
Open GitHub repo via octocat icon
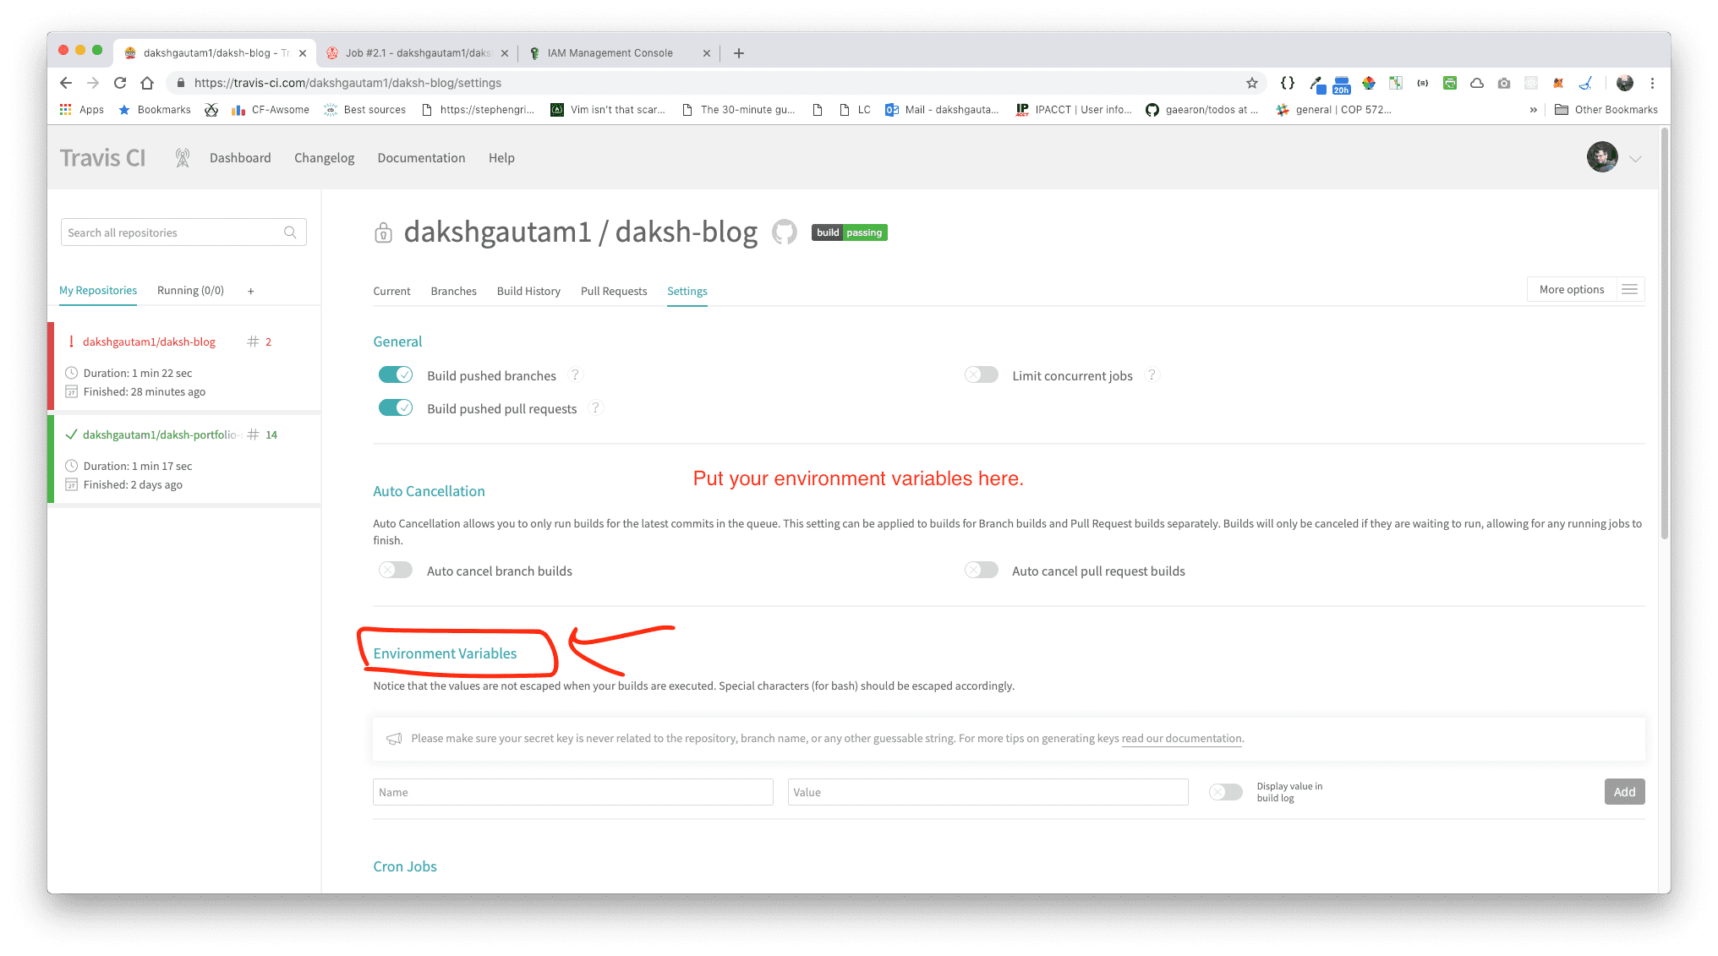[x=785, y=232]
